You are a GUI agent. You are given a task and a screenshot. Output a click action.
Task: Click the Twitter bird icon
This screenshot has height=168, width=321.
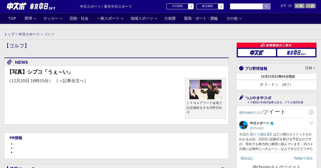click(311, 123)
